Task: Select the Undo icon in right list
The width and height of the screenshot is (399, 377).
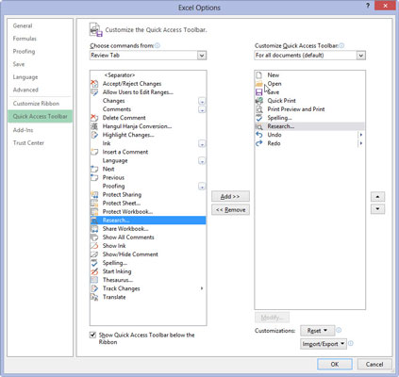Action: 259,135
